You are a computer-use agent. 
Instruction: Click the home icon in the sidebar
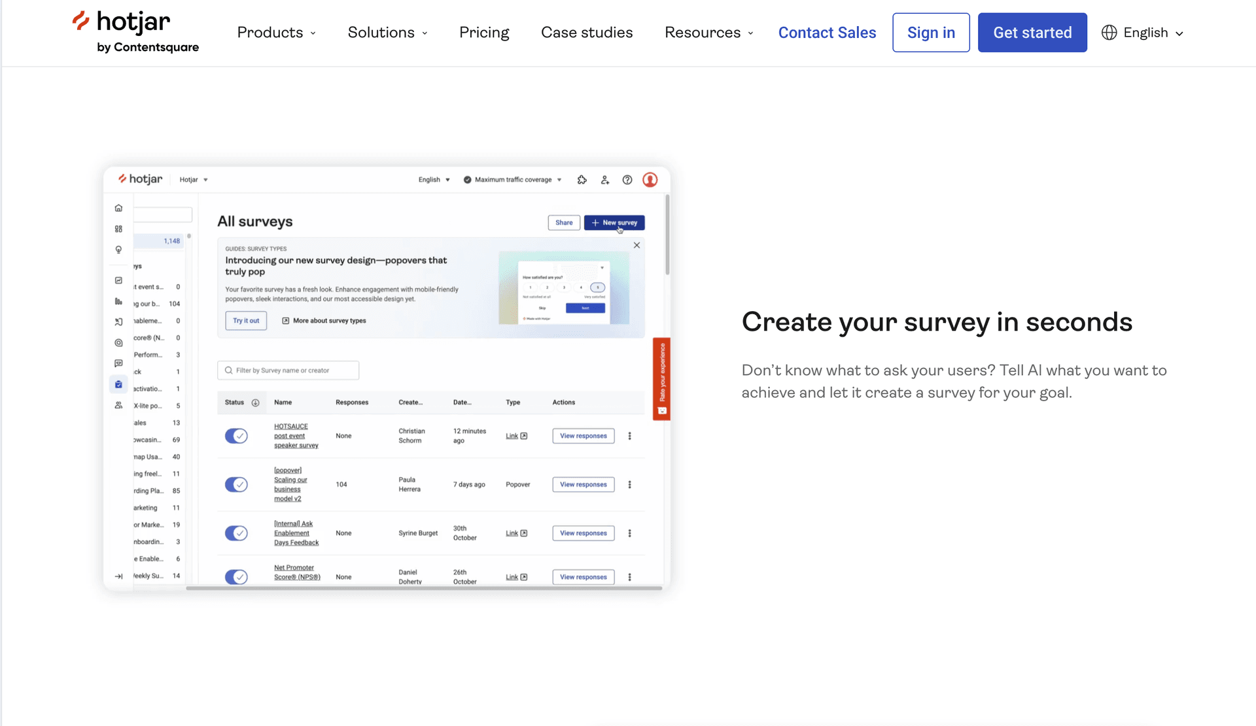click(x=118, y=208)
